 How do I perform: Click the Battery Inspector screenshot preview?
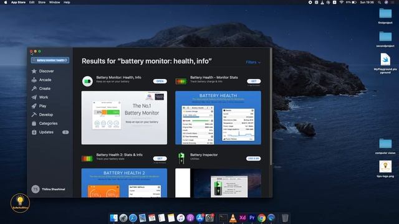pos(218,183)
